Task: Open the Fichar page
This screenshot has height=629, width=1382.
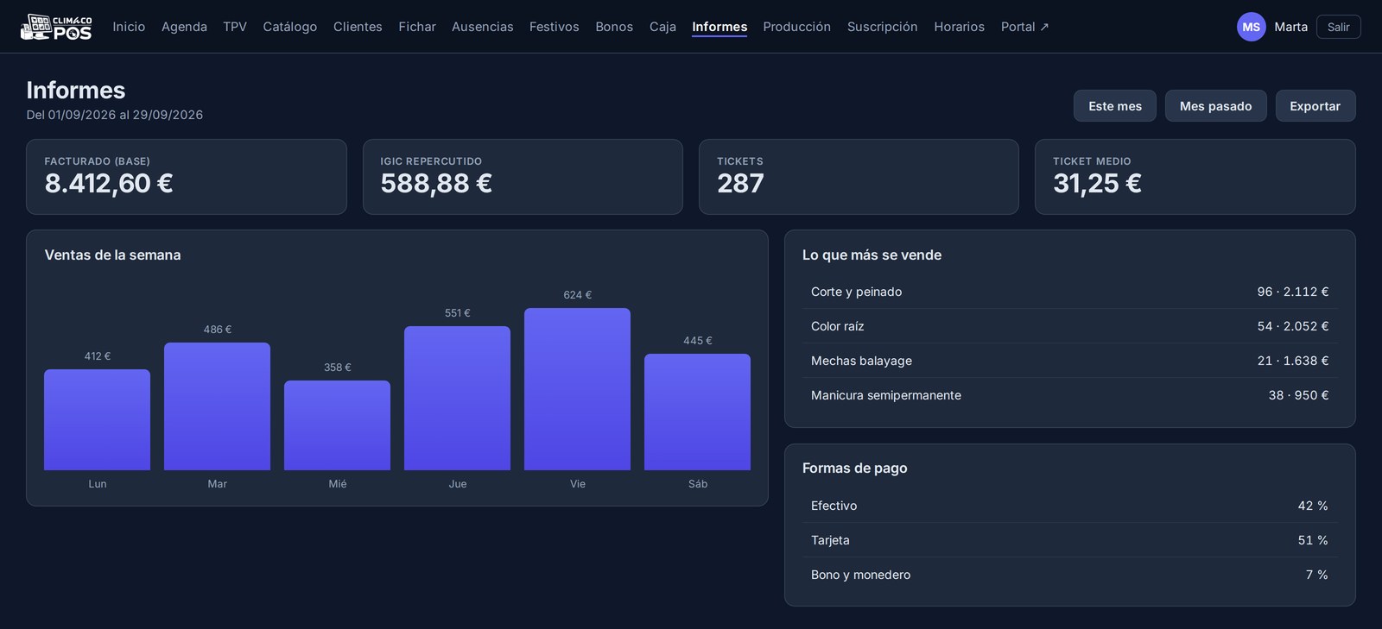Action: pos(417,27)
